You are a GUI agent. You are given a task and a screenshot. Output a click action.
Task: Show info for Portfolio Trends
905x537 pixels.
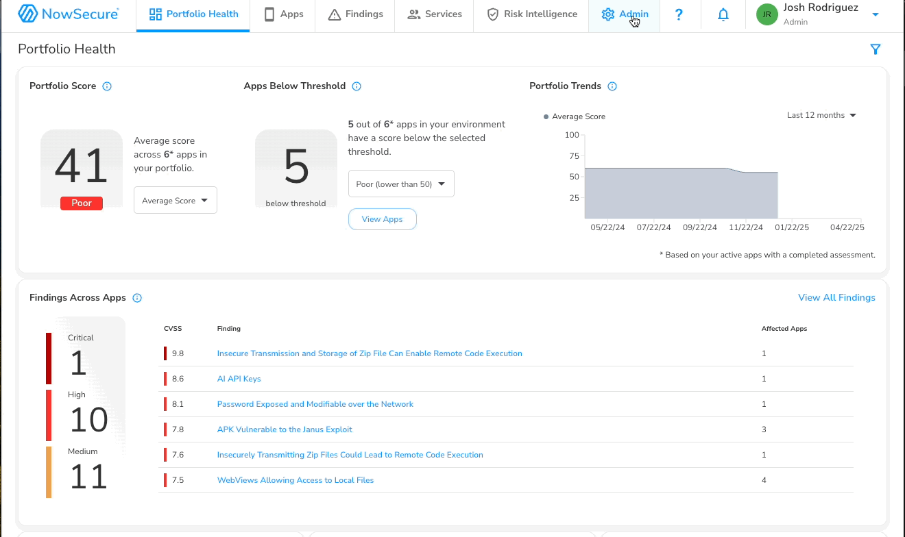pos(612,86)
